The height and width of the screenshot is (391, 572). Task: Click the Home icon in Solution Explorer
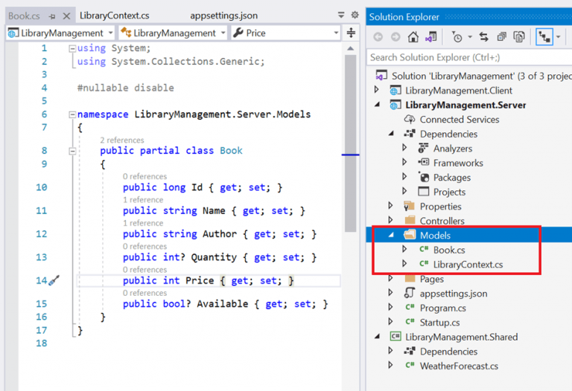pos(413,37)
